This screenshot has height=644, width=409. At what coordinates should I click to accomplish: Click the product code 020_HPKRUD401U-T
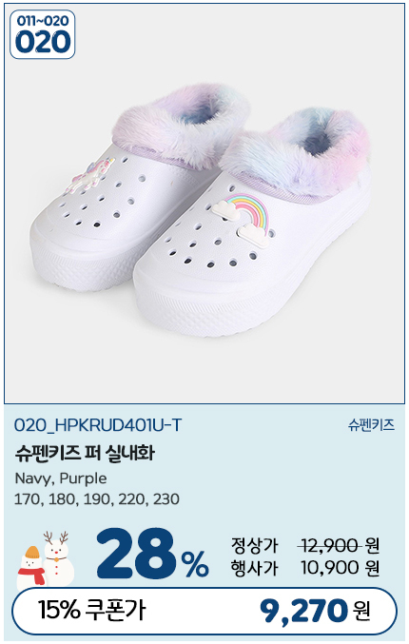coord(97,425)
